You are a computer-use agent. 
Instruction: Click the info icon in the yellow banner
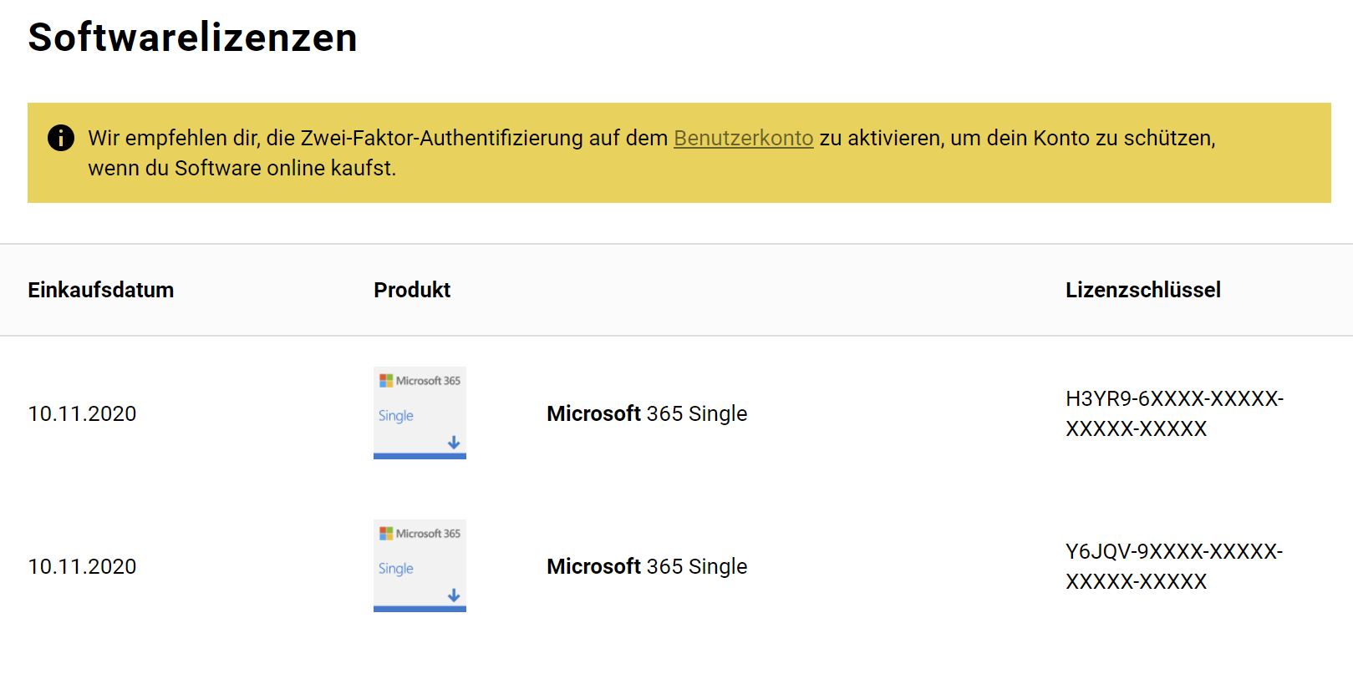[60, 138]
